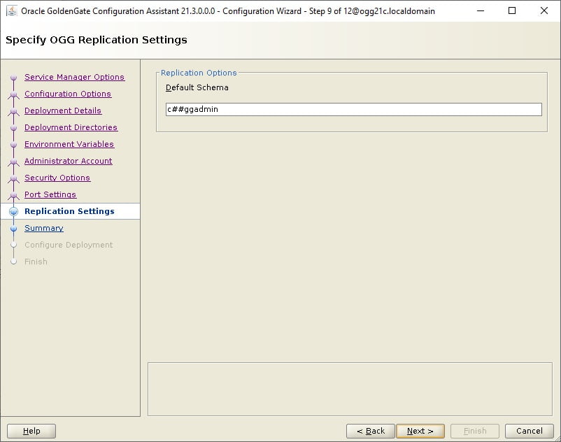Go to Administrator Account step

[69, 161]
